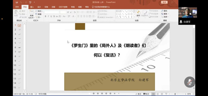Image resolution: width=208 pixels, height=96 pixels.
Task: Toggle Bold formatting button
Action: tap(46, 16)
